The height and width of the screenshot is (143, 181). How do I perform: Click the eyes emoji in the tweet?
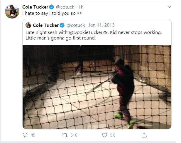tap(80, 13)
